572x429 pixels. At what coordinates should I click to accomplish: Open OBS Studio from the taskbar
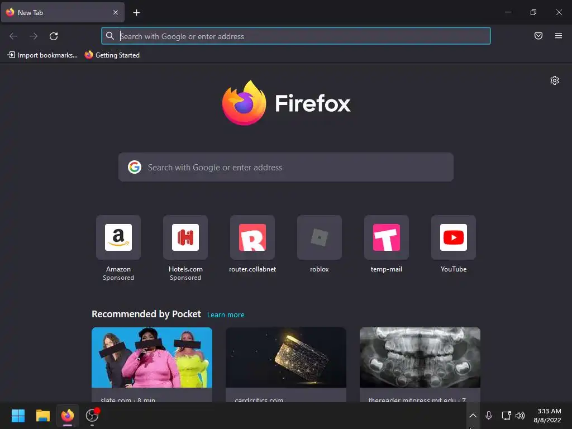(x=92, y=416)
